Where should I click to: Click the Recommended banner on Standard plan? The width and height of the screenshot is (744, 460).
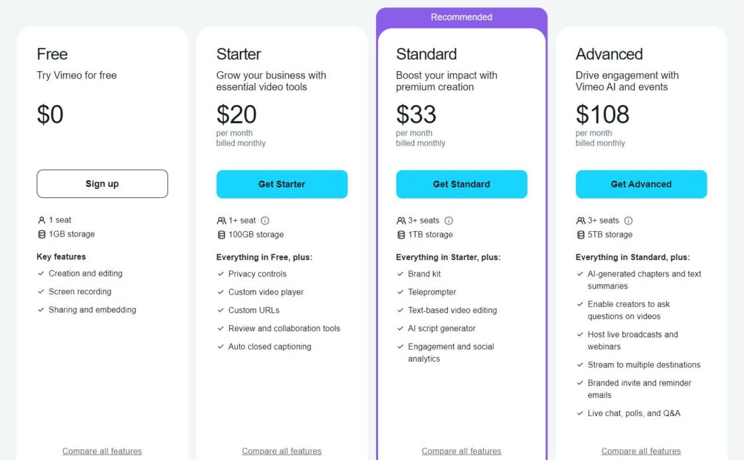click(461, 17)
